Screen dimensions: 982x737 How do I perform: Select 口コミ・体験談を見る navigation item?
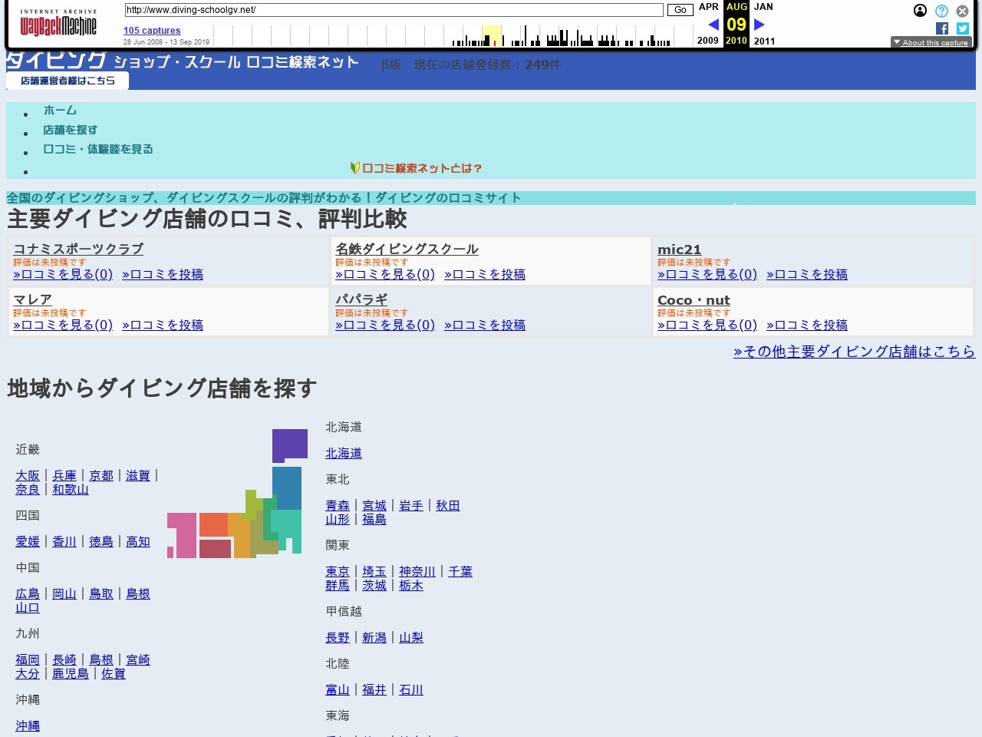(x=97, y=150)
